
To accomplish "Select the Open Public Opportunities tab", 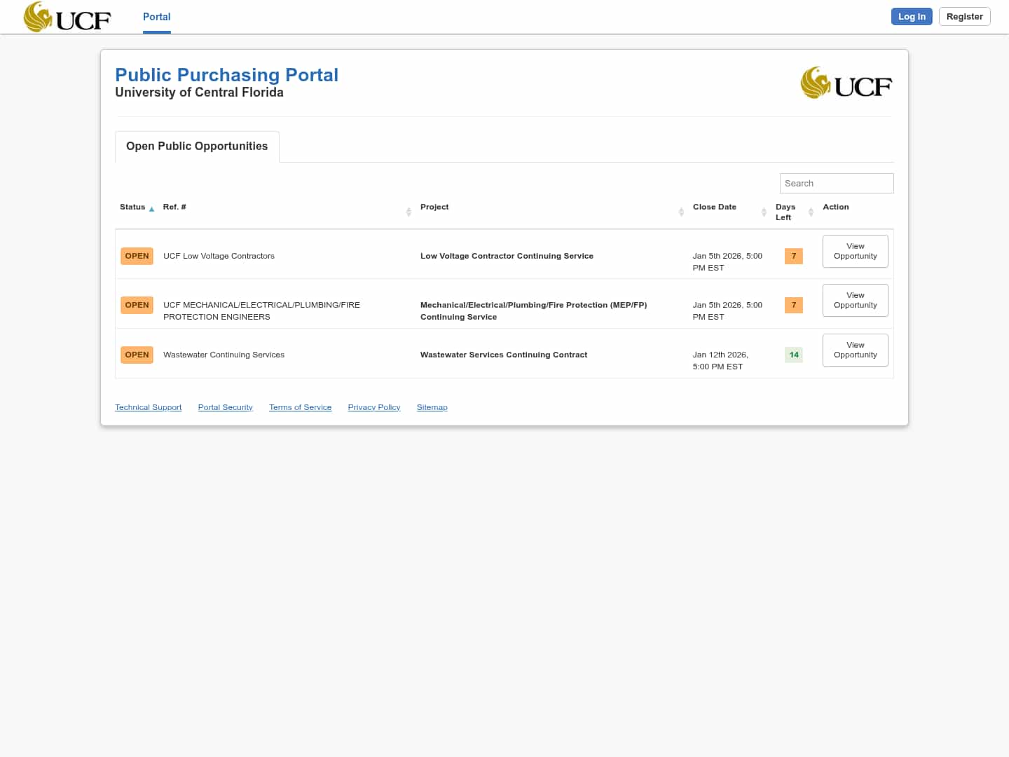I will point(197,146).
